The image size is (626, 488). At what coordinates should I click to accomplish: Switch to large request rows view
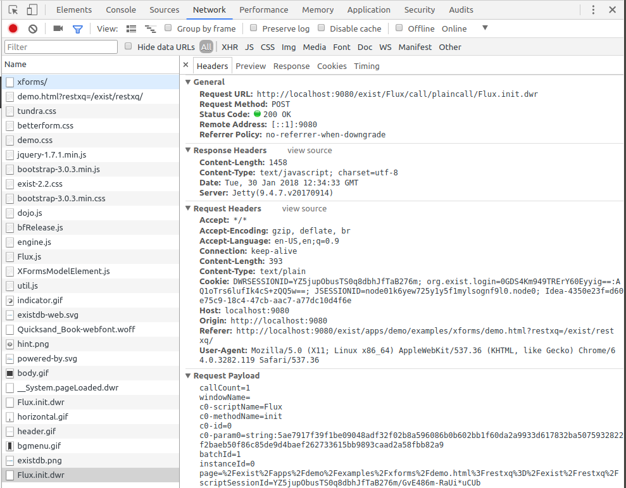pos(132,28)
